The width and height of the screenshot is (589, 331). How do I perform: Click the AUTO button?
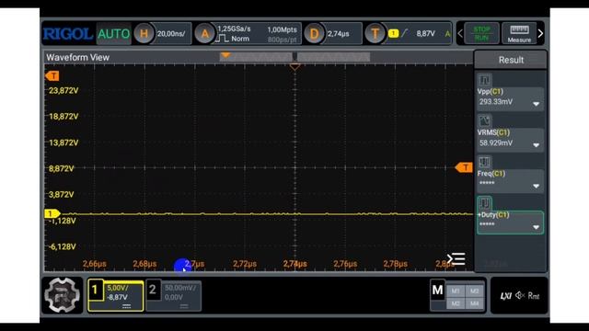(x=113, y=34)
